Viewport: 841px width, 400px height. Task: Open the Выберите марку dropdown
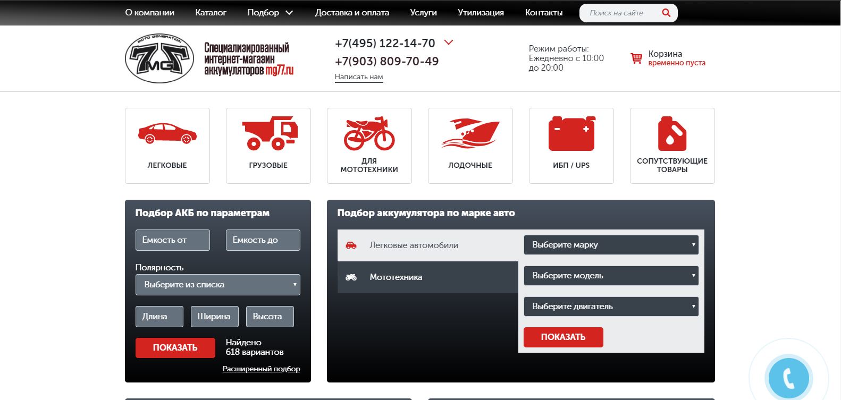(611, 245)
